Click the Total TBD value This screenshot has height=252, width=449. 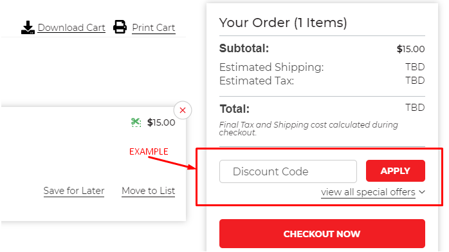[x=415, y=108]
